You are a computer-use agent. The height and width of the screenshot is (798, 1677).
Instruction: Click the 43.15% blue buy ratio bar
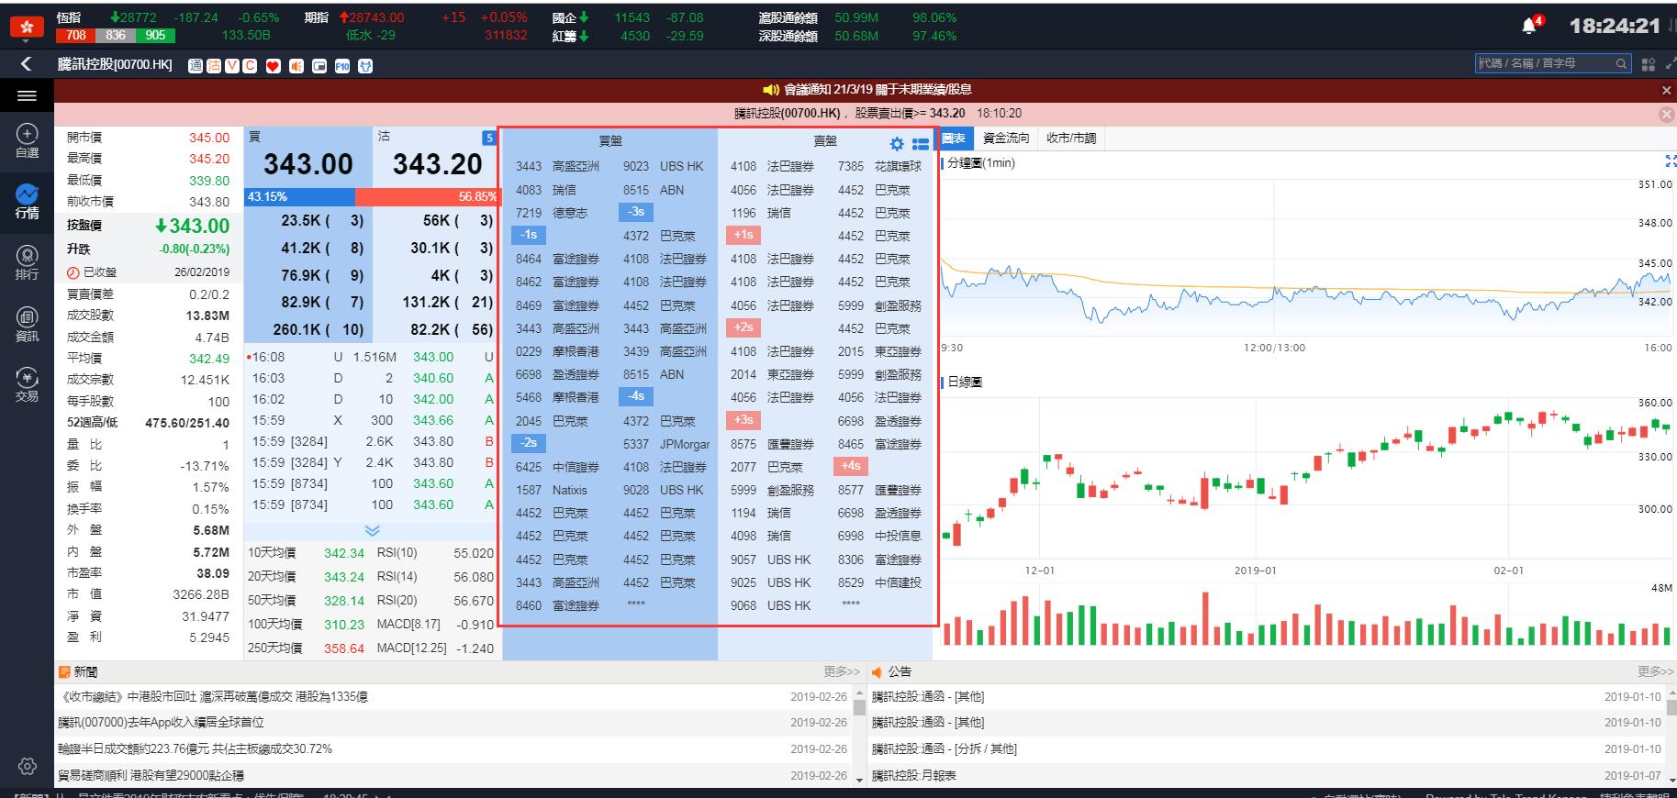tap(300, 196)
